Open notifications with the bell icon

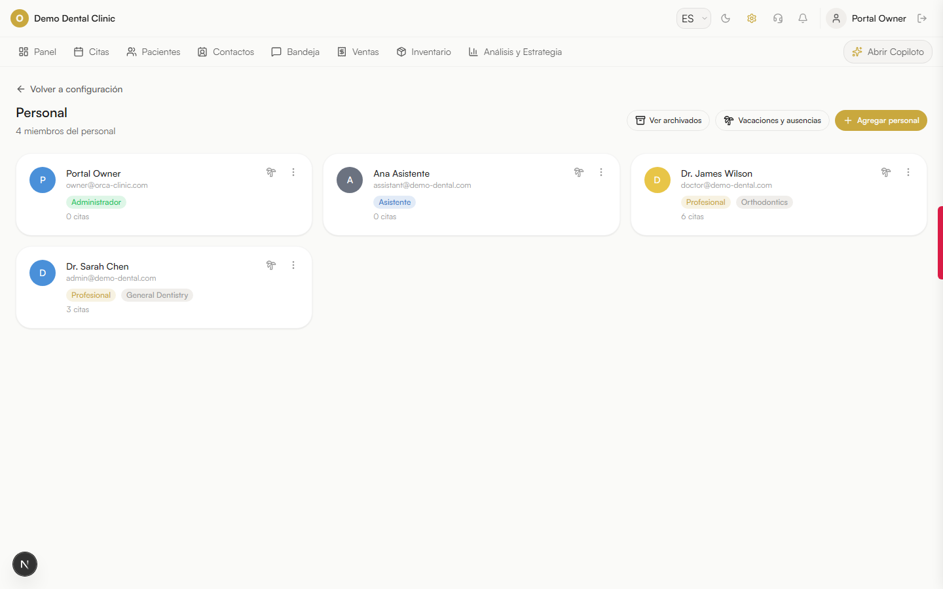(x=803, y=18)
